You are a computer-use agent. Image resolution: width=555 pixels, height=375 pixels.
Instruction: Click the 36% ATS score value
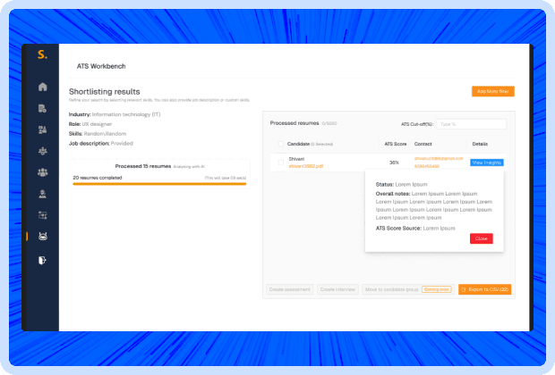(394, 162)
